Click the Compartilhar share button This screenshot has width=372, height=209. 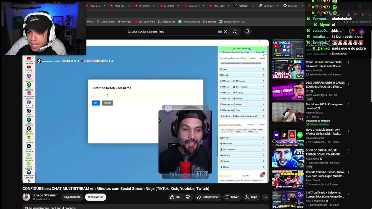tap(208, 197)
